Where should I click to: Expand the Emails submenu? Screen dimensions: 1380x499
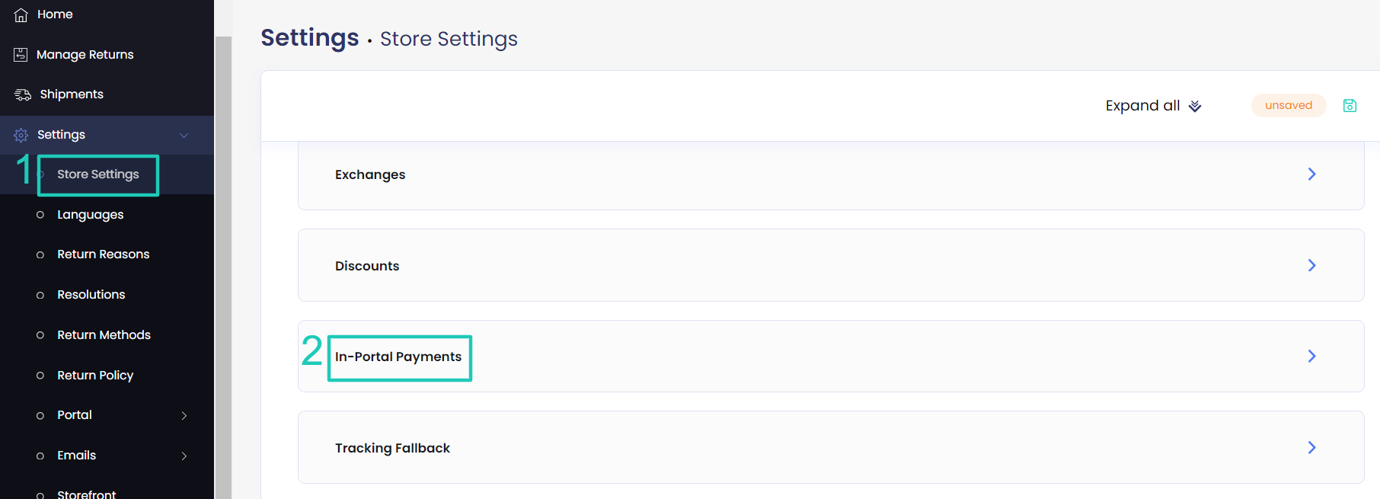tap(184, 456)
